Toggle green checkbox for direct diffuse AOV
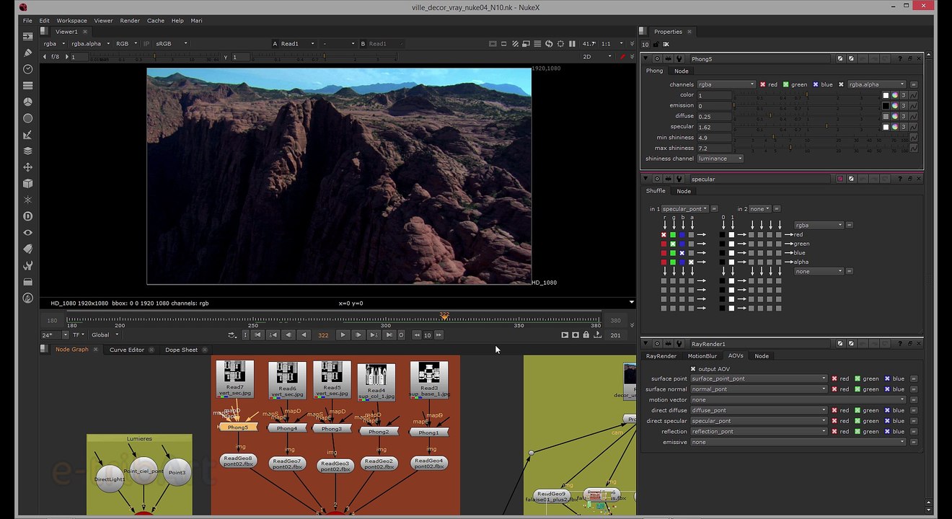Viewport: 952px width, 519px height. [x=858, y=410]
